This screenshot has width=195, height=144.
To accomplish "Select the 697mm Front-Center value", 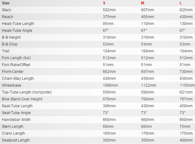I will point(147,72).
